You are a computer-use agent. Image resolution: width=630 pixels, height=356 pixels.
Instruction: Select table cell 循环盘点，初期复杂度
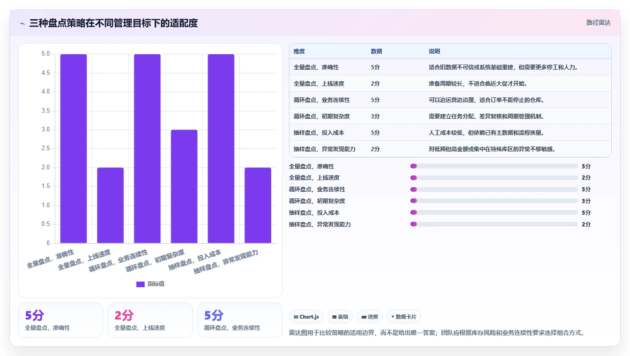click(x=322, y=116)
